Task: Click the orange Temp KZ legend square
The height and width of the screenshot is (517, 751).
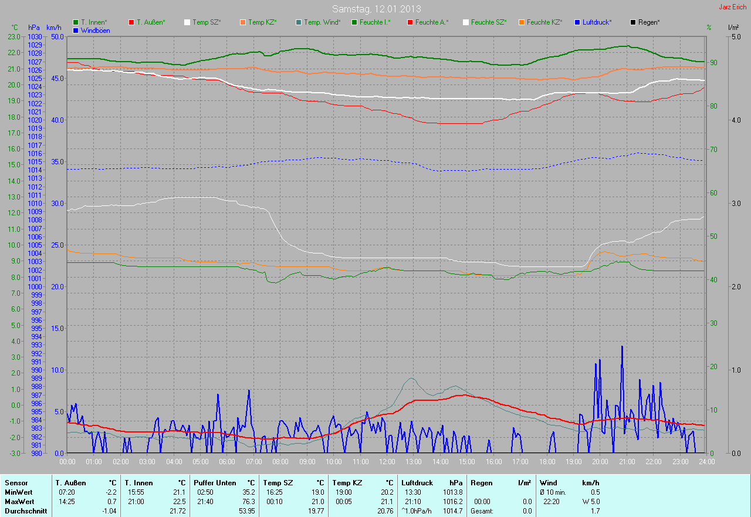Action: click(x=243, y=22)
